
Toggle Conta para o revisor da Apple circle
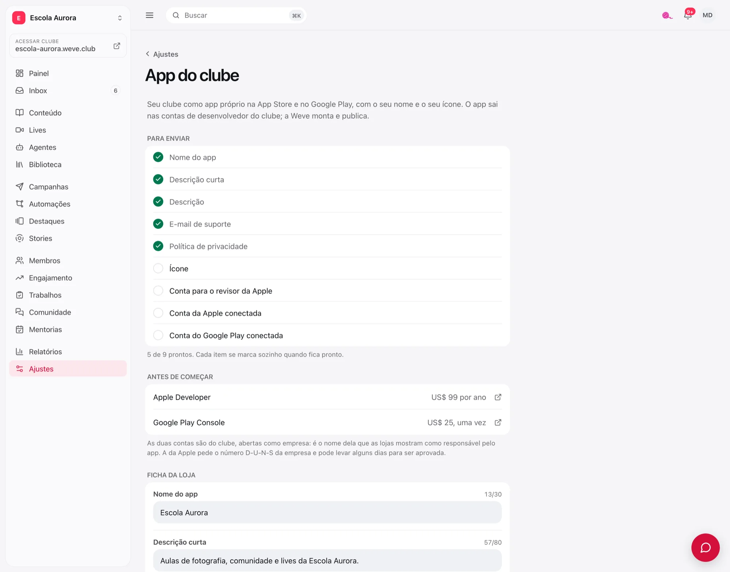158,291
